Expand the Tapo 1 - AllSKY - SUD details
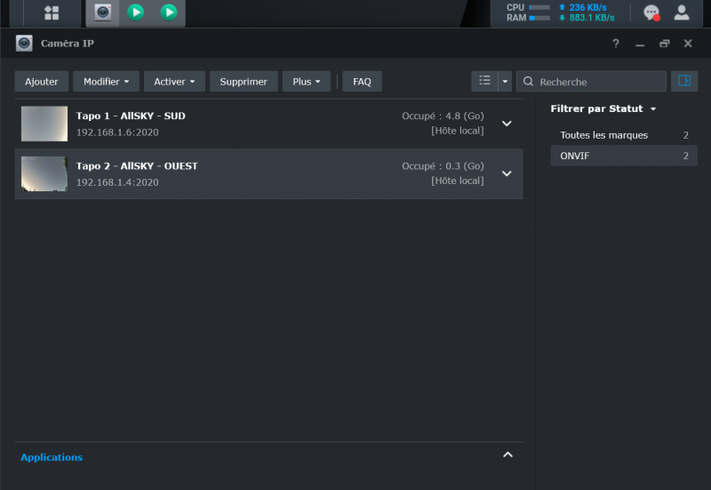The width and height of the screenshot is (711, 490). (x=507, y=124)
